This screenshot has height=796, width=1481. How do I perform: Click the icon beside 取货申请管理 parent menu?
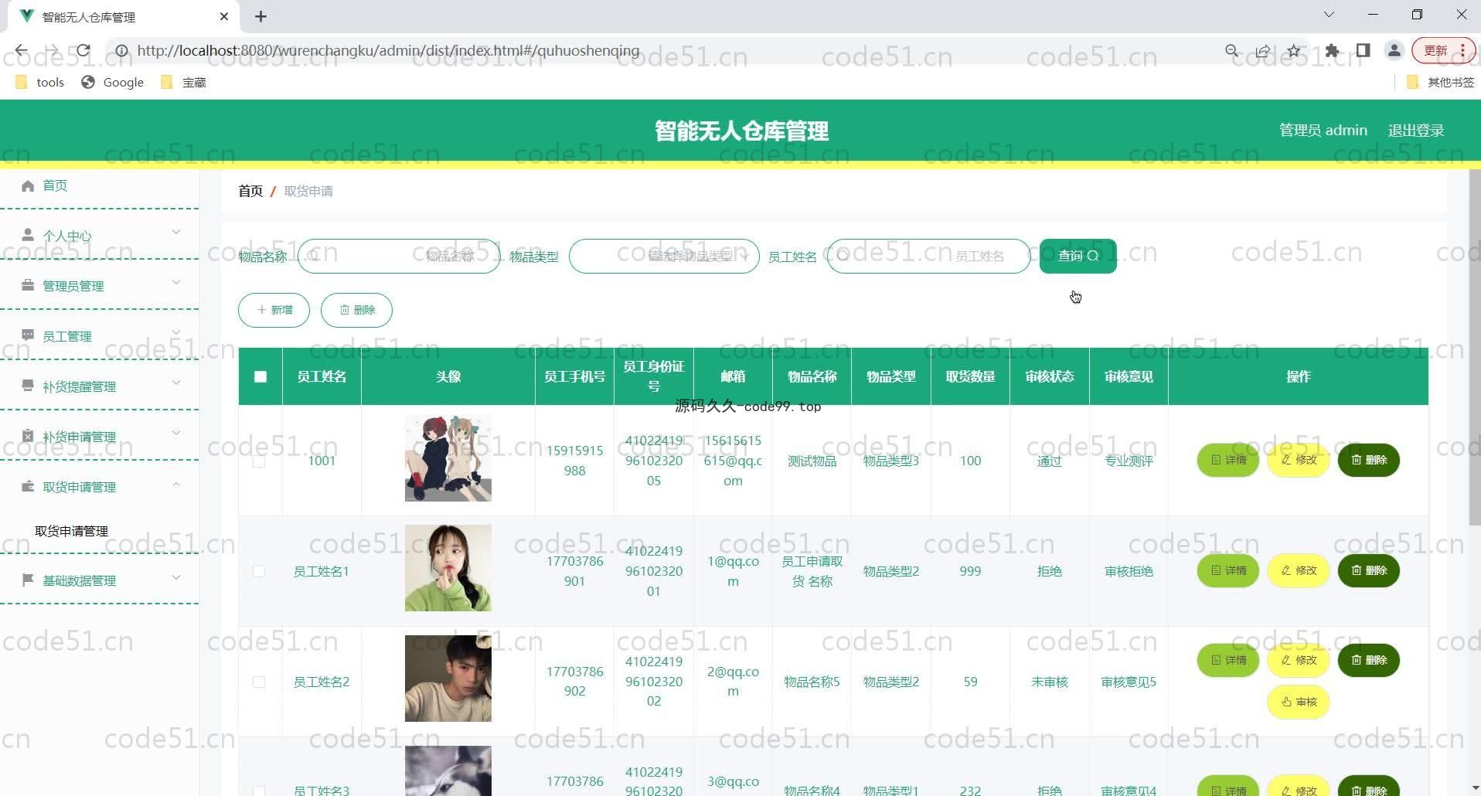29,486
